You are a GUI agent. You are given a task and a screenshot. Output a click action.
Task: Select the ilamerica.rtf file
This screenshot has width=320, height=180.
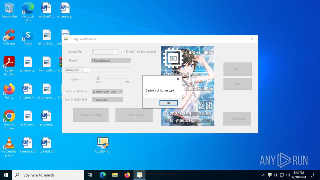(x=28, y=145)
